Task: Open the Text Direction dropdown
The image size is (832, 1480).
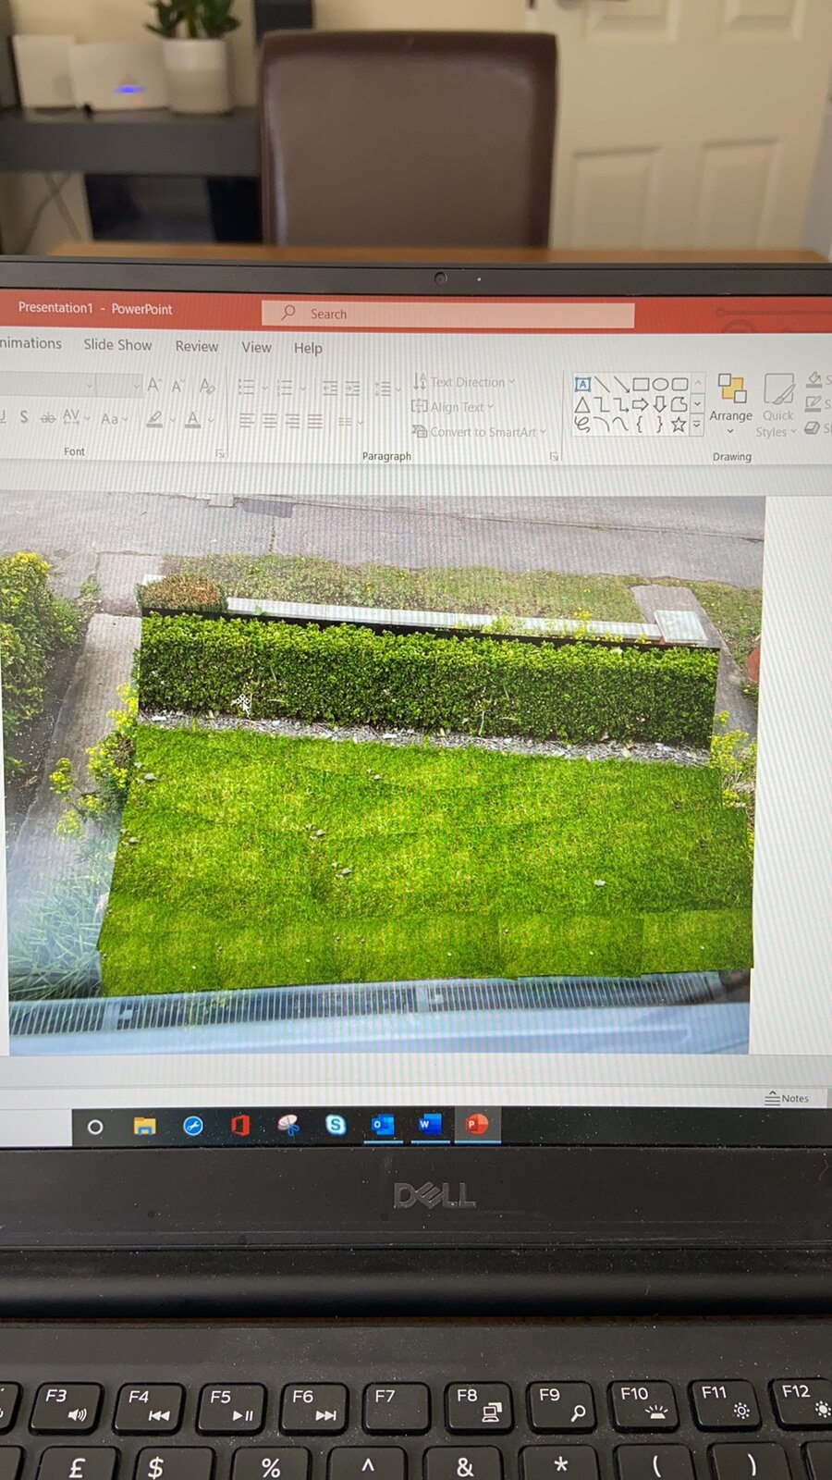Action: (x=464, y=382)
